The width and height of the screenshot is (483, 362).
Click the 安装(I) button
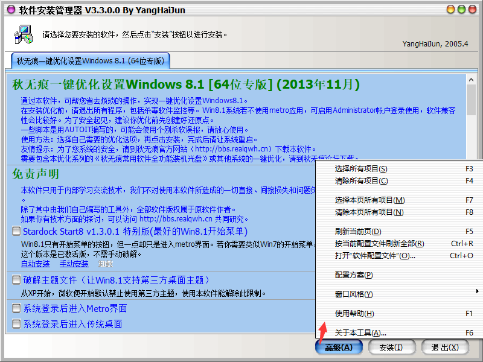pos(392,348)
